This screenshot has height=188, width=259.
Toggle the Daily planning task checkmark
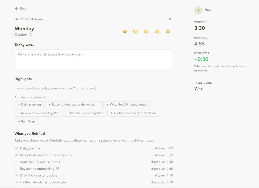pyautogui.click(x=16, y=148)
